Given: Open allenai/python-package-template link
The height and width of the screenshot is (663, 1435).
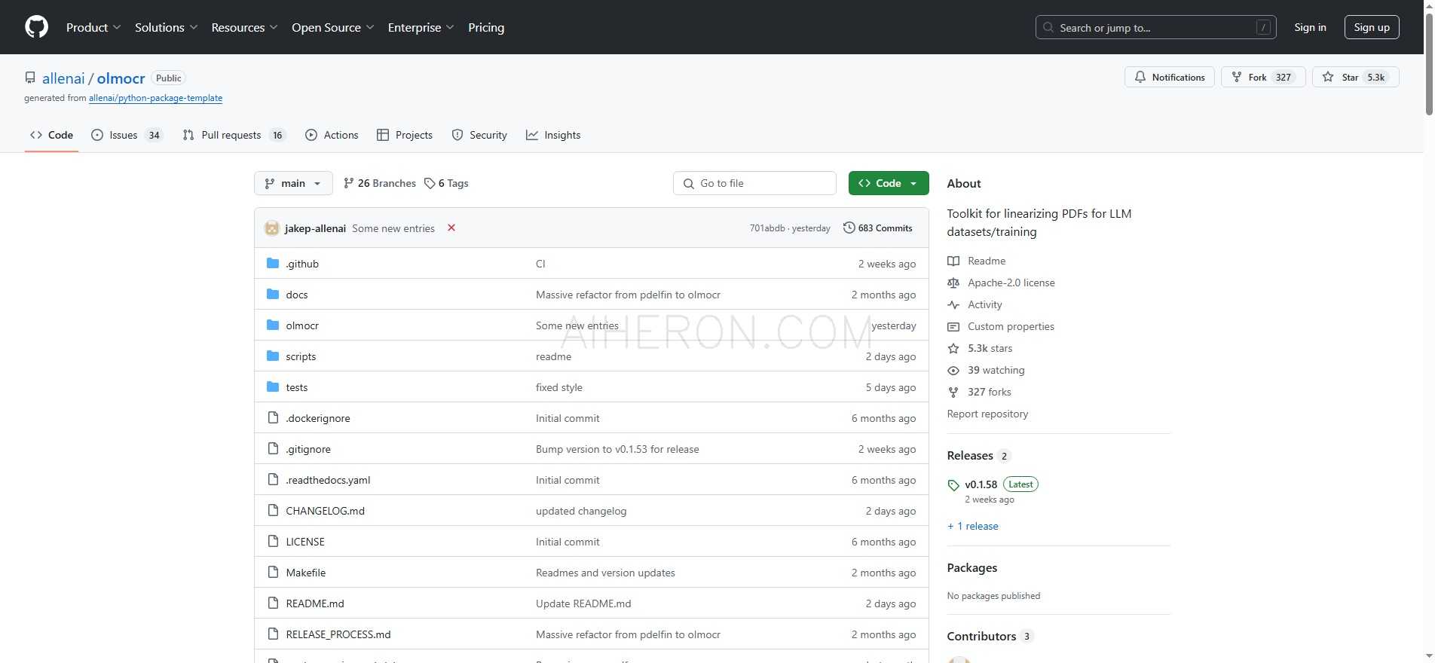Looking at the screenshot, I should click(x=155, y=98).
